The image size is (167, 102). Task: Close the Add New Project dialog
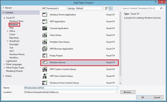(x=162, y=2)
